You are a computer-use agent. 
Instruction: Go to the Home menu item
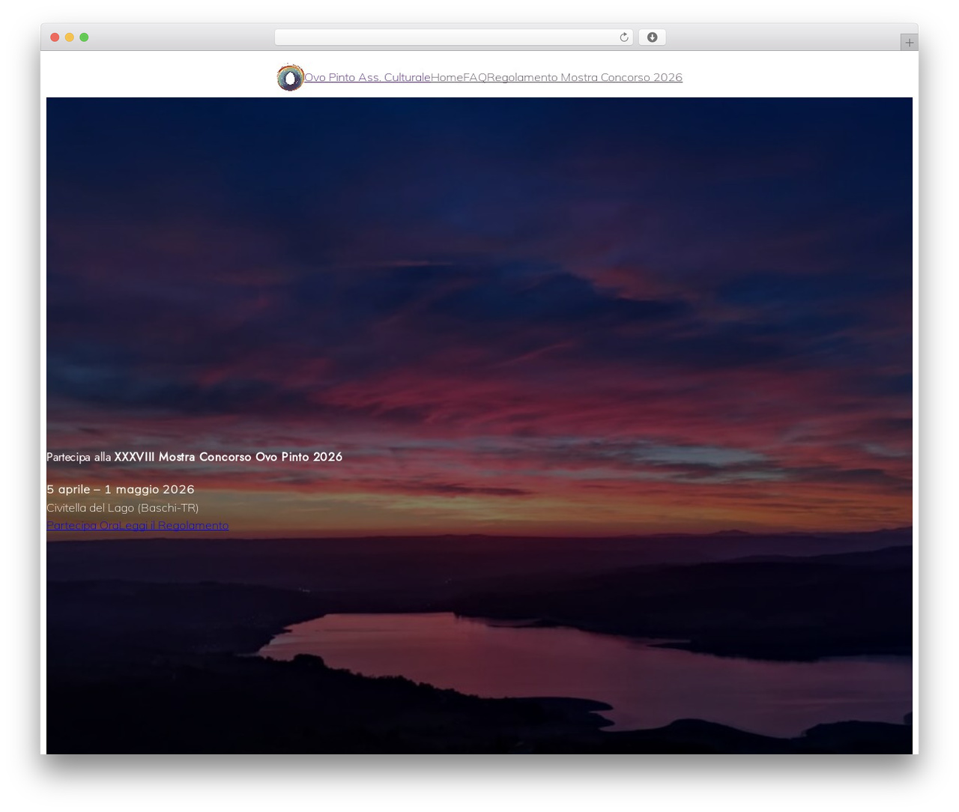[x=447, y=77]
